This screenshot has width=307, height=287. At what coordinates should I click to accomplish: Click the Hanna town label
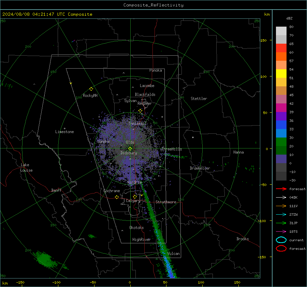(238, 152)
